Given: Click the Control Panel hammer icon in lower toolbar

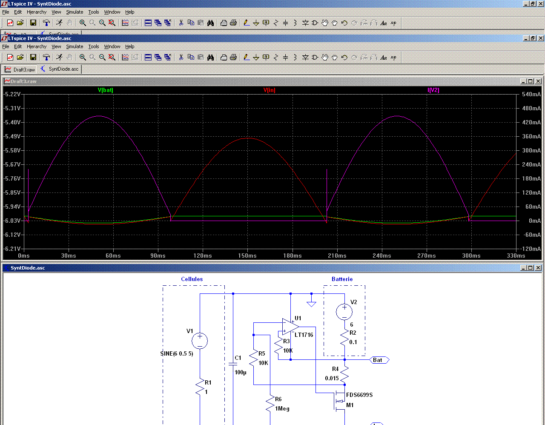Looking at the screenshot, I should click(x=46, y=57).
